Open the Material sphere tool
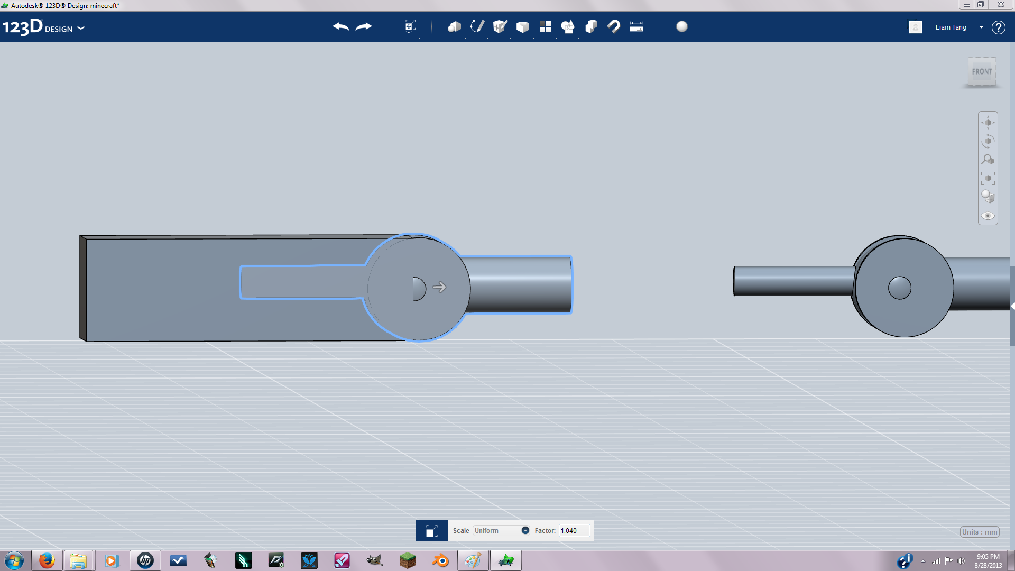Screen dimensions: 1015x571 coord(682,26)
